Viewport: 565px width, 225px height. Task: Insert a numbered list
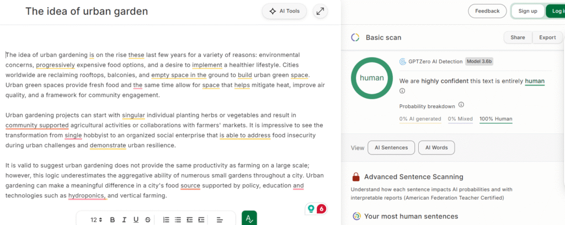point(166,219)
